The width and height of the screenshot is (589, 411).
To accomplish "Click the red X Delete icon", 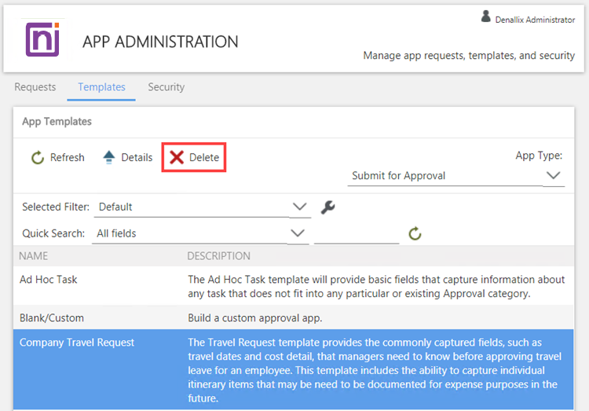I will point(177,158).
